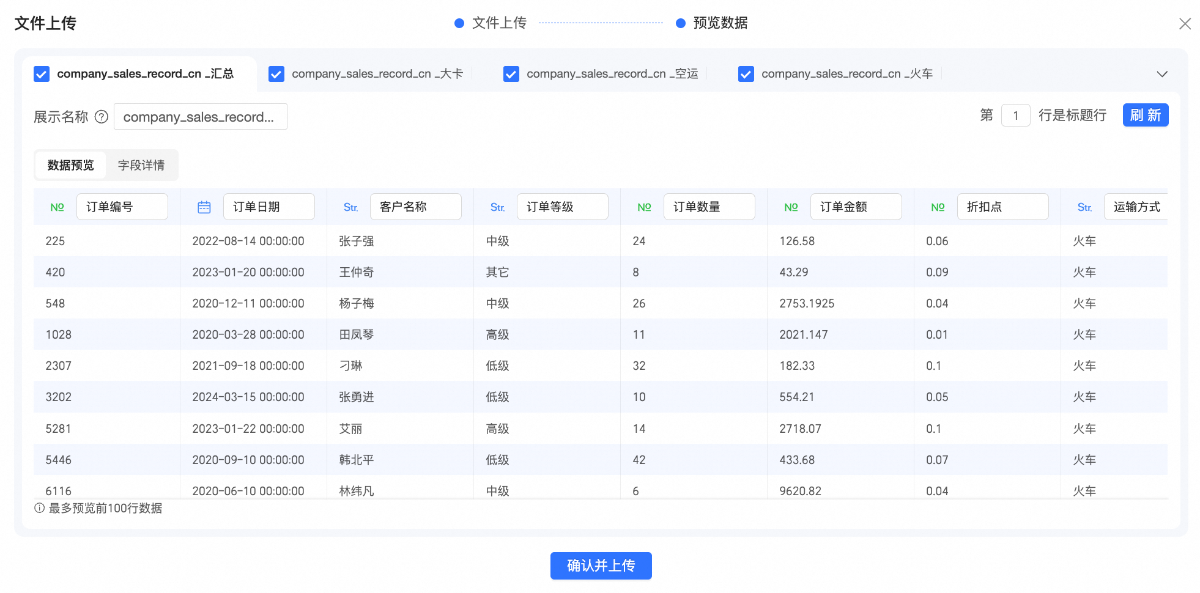Click the number type icon for 折扣点
Viewport: 1200px width, 593px height.
938,207
